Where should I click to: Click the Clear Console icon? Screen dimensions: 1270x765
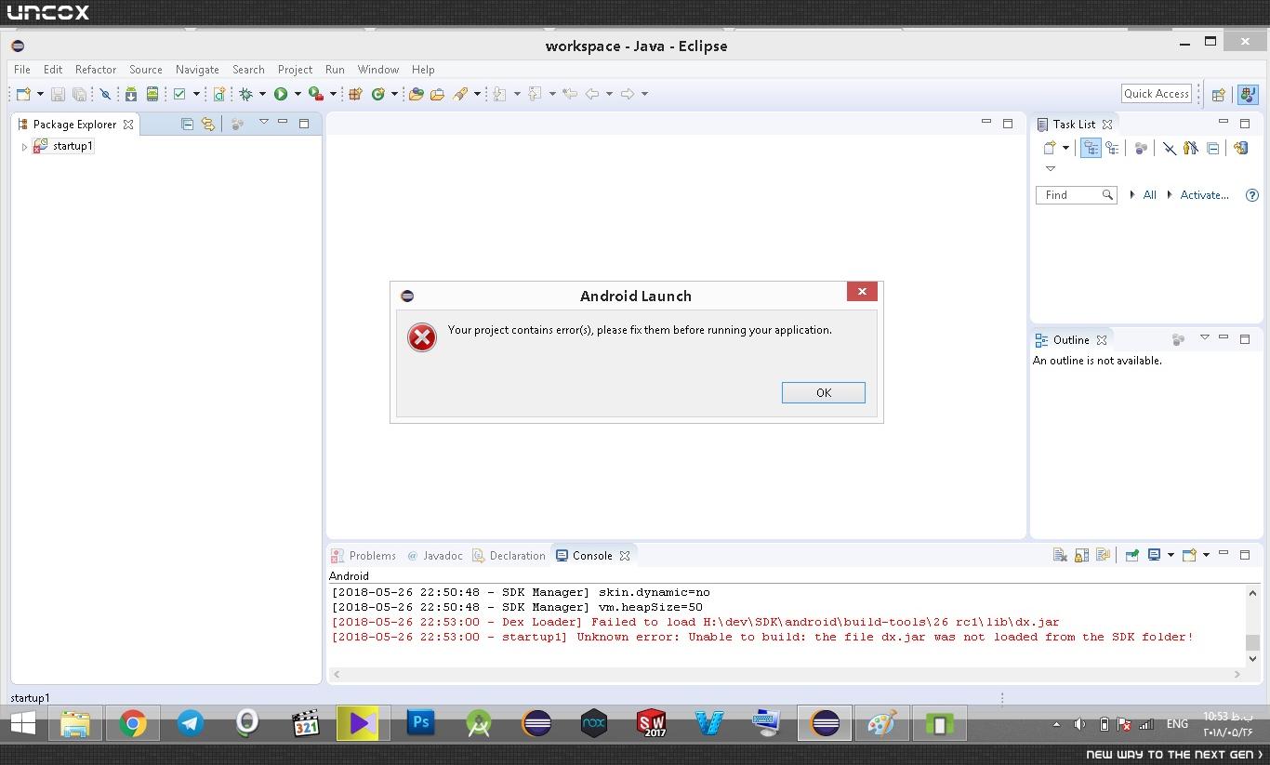1060,555
